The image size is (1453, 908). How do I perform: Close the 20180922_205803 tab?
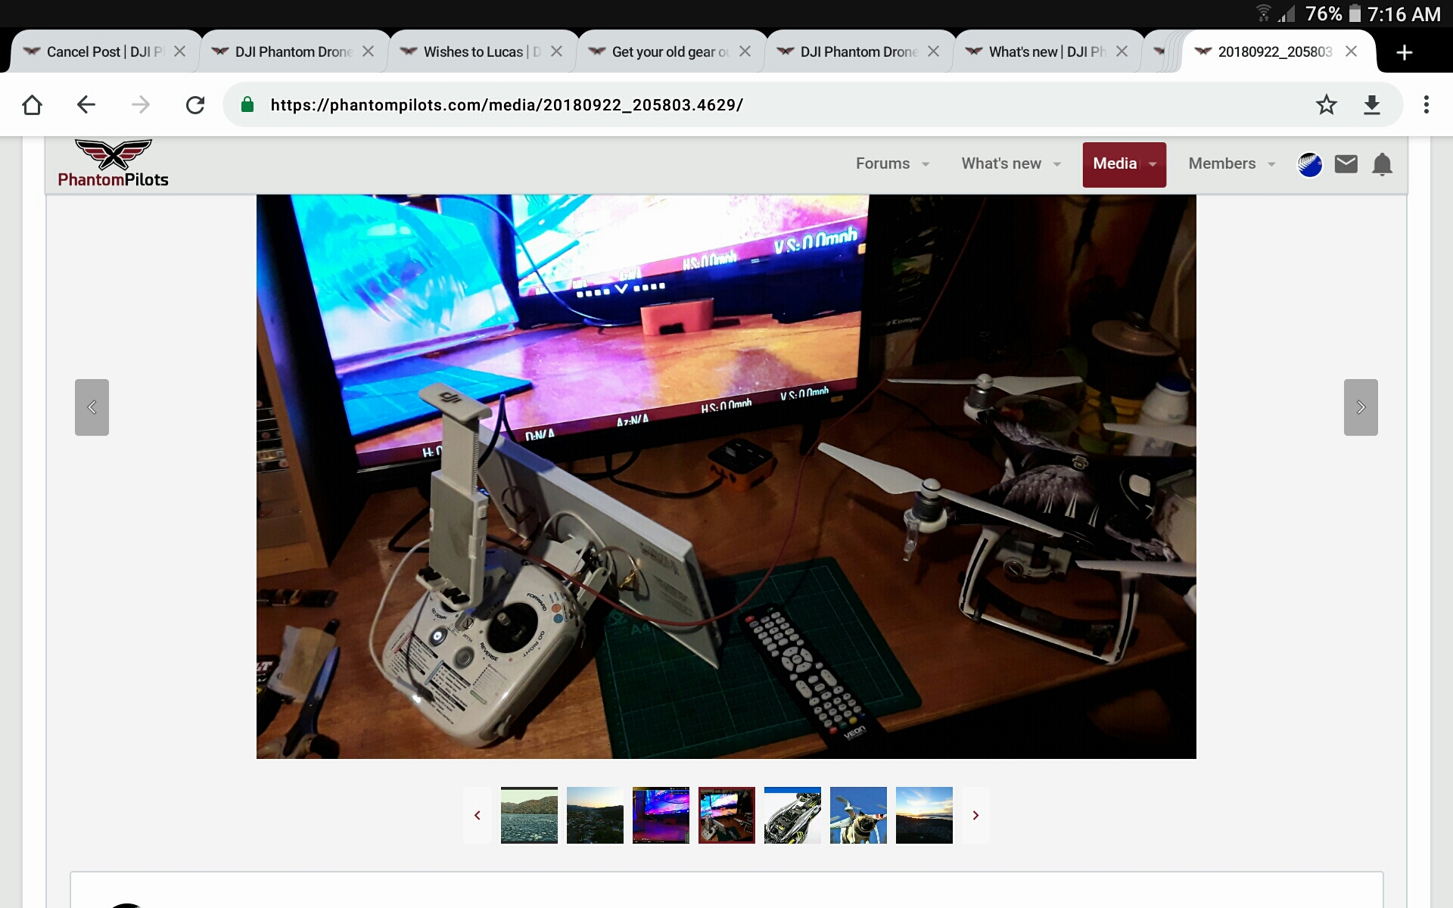(1351, 51)
